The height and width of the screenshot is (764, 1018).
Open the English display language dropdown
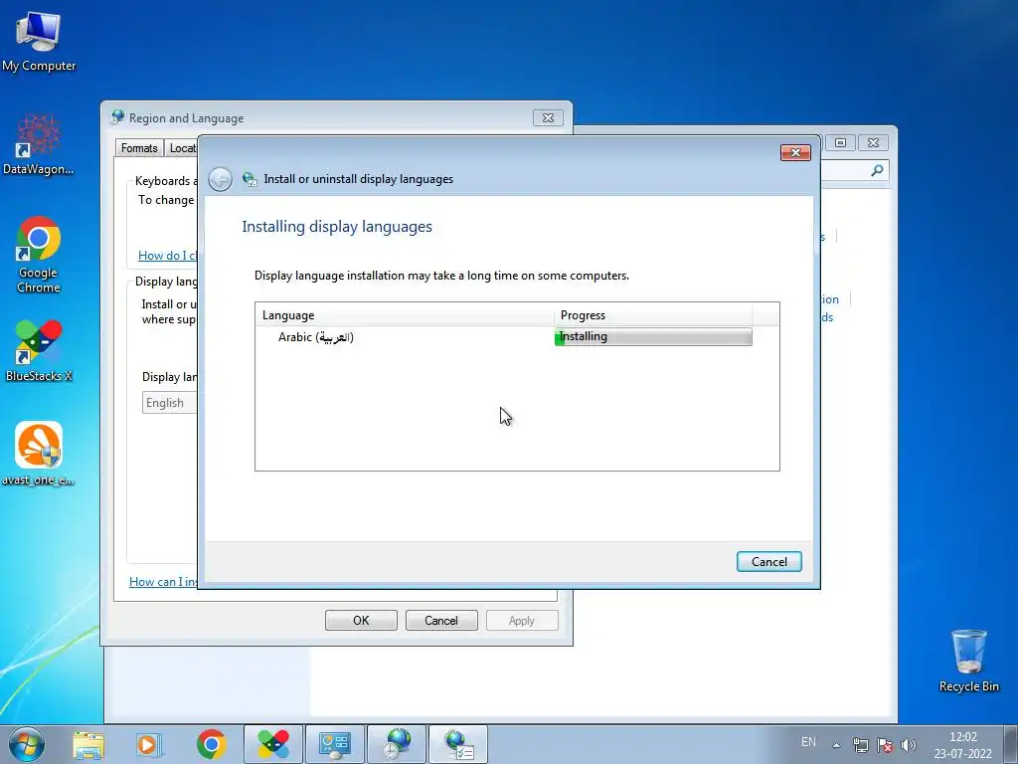tap(169, 403)
